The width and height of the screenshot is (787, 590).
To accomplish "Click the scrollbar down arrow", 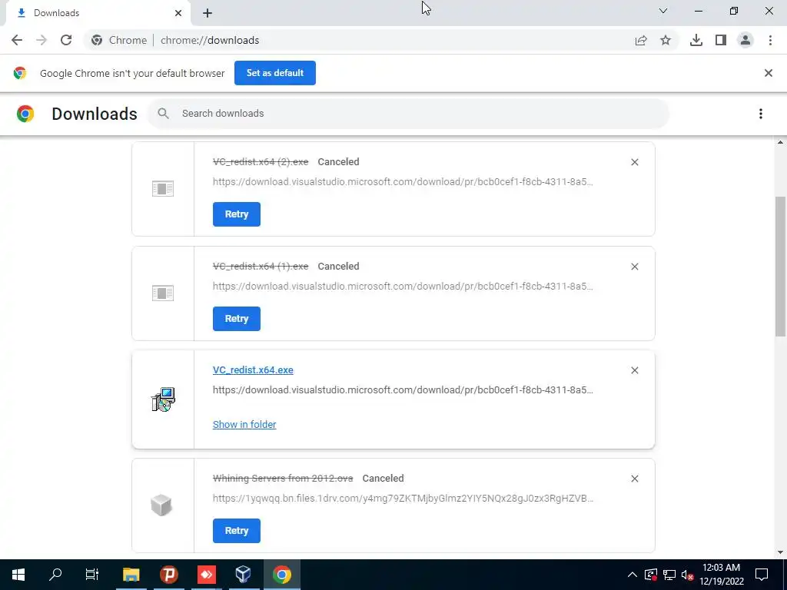I will coord(781,552).
